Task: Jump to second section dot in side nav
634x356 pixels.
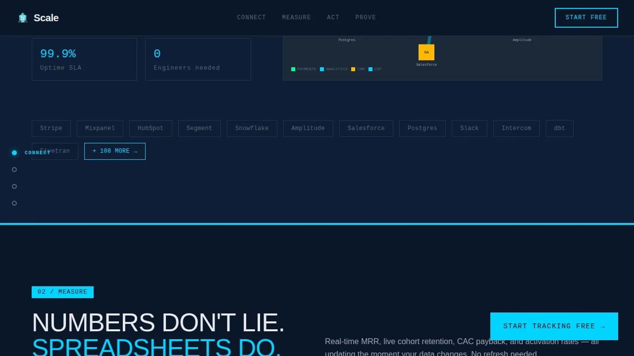Action: [14, 170]
